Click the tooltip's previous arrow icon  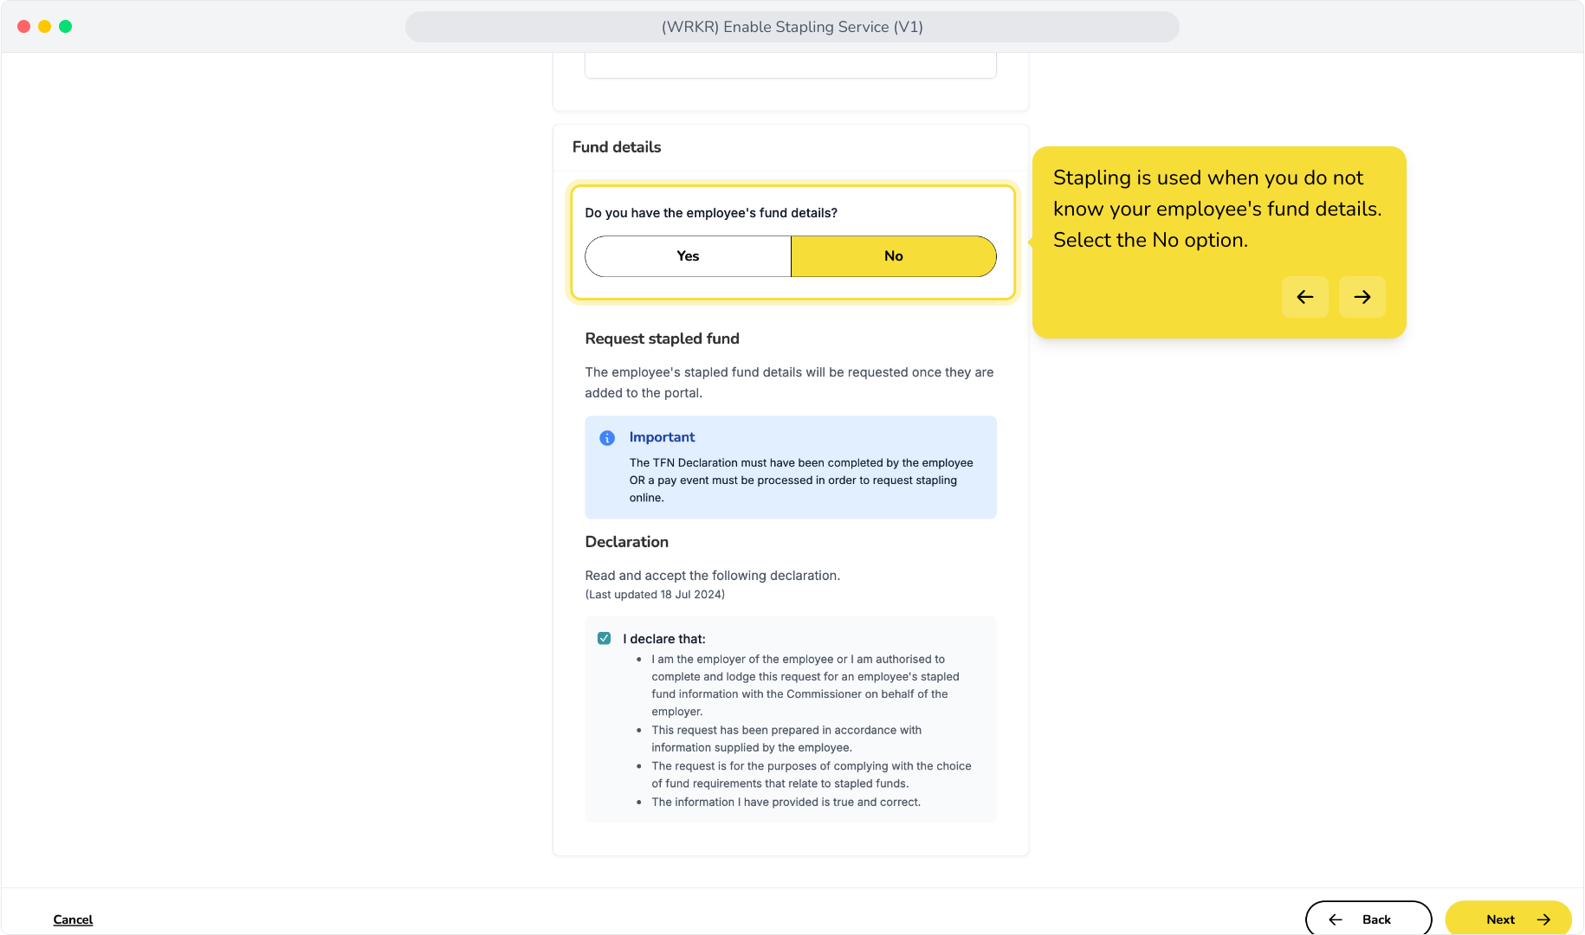(x=1304, y=297)
